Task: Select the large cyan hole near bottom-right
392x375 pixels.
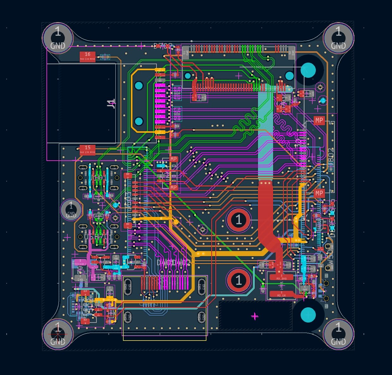Action: click(308, 315)
